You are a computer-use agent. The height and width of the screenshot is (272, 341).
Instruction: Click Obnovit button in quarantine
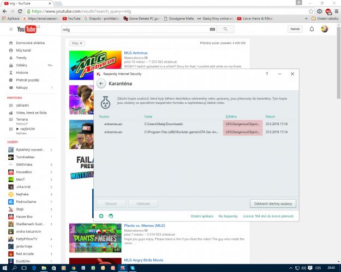(111, 203)
